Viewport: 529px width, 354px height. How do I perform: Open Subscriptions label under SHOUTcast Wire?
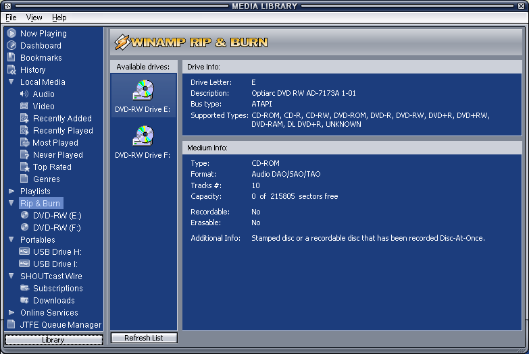[58, 288]
